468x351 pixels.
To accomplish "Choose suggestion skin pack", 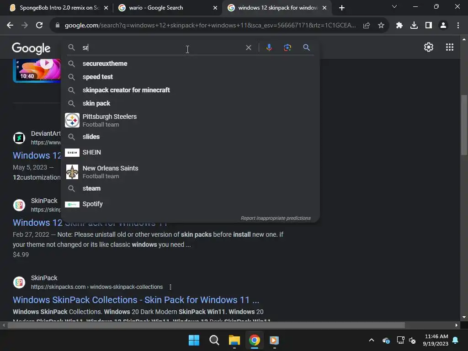I will tap(190, 103).
